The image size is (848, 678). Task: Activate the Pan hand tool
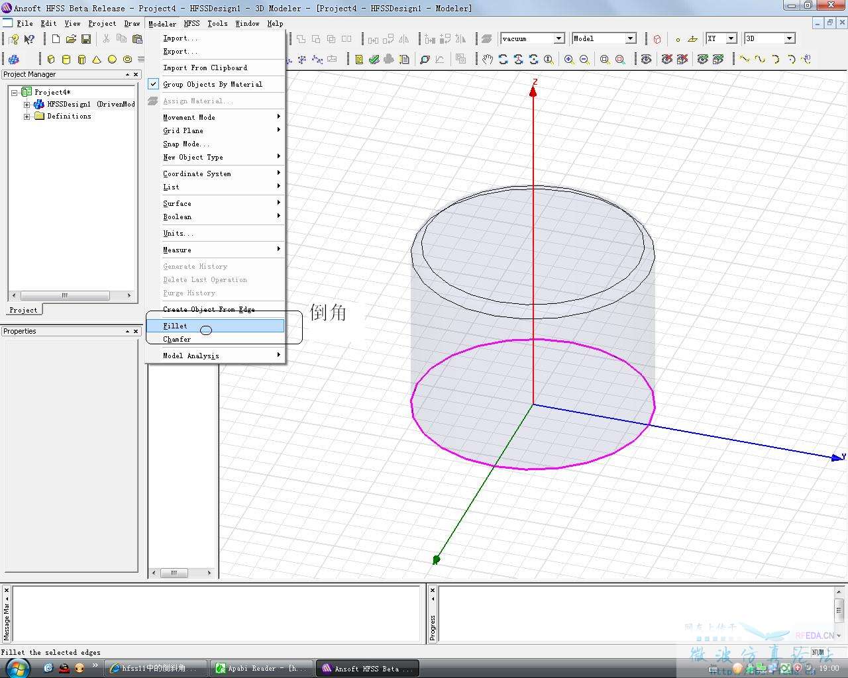tap(488, 60)
